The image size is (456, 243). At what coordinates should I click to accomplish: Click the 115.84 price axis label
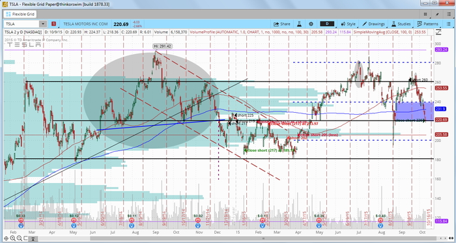point(441,222)
